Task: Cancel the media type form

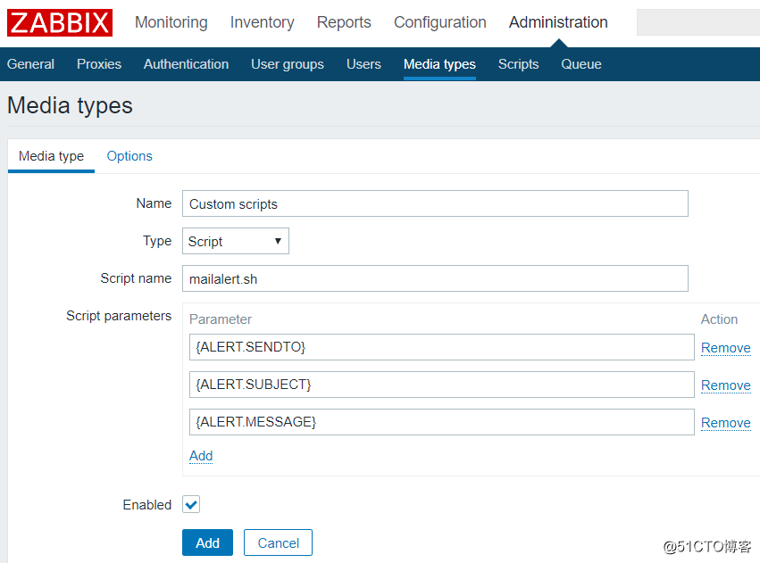Action: tap(278, 542)
